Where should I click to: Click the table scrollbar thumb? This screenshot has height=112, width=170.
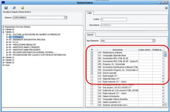pyautogui.click(x=165, y=55)
